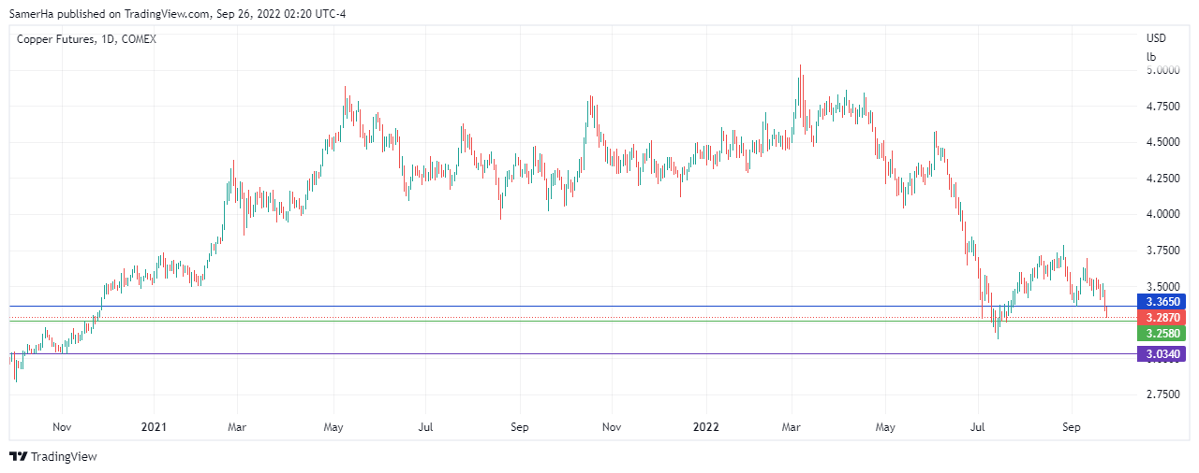This screenshot has height=473, width=1199.
Task: Click the blue 3.3650 price tag
Action: 1162,302
